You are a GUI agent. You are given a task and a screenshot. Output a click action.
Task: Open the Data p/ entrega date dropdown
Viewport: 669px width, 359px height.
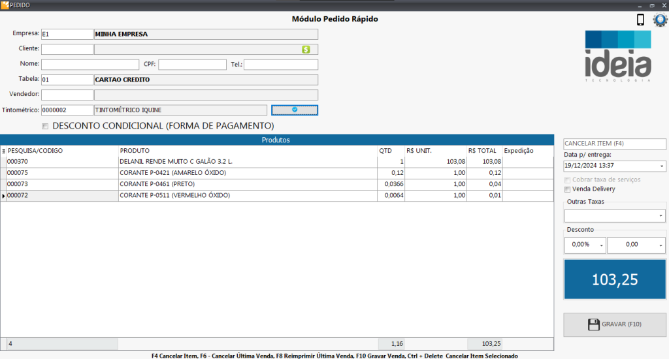[x=661, y=166]
